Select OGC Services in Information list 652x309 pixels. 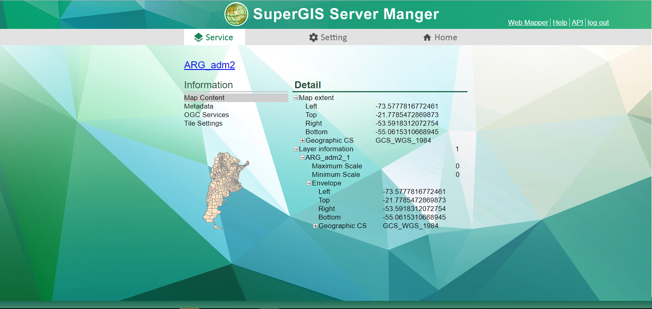coord(206,115)
